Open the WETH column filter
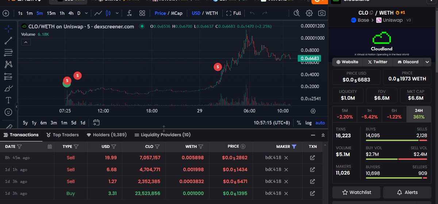Viewport: 438px width, 204px height. [x=201, y=146]
